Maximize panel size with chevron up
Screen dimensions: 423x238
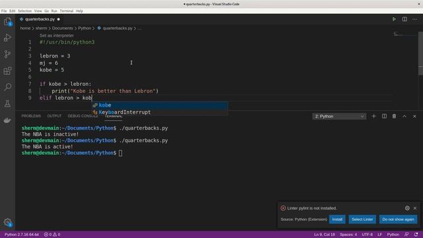point(404,116)
